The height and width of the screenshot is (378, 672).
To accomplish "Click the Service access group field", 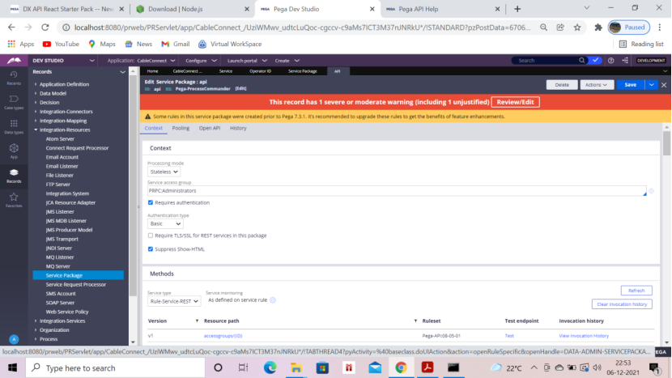I will point(397,191).
